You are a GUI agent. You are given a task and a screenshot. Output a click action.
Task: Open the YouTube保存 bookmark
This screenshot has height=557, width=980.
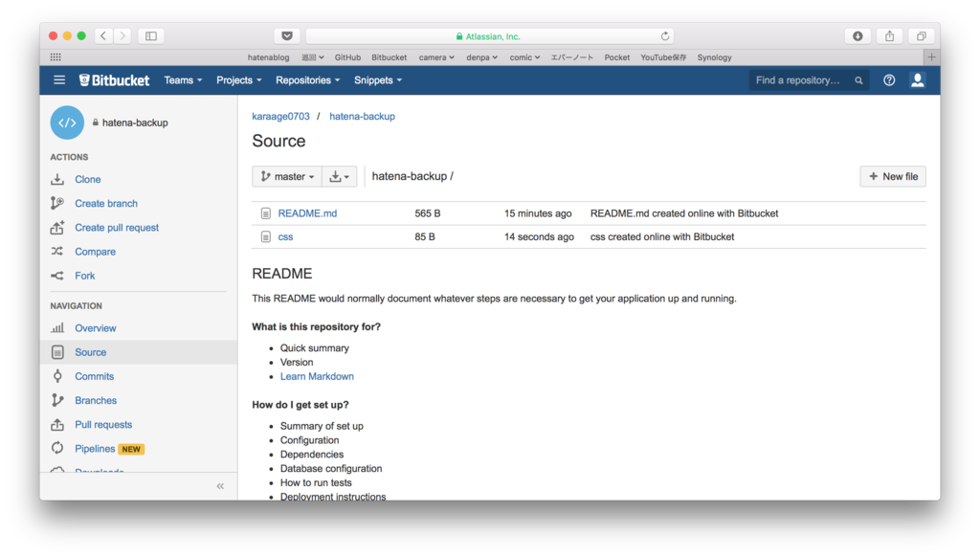[663, 56]
